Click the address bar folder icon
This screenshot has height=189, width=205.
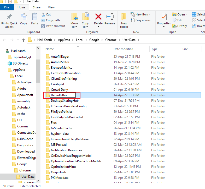coord(30,40)
